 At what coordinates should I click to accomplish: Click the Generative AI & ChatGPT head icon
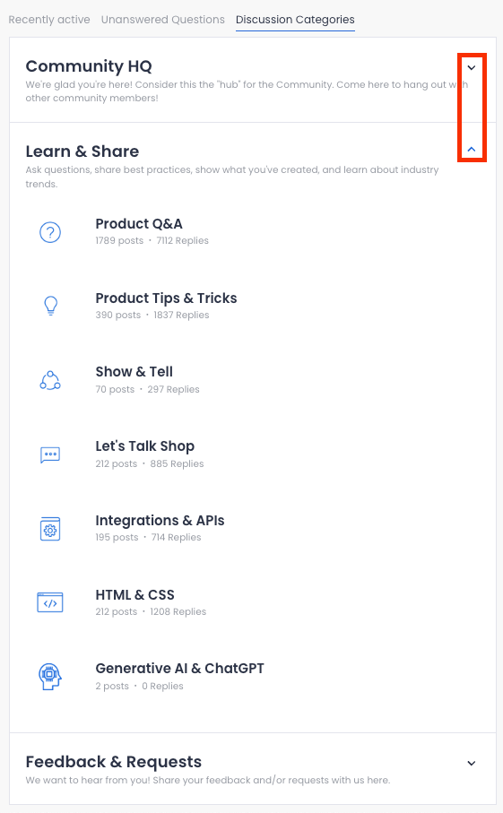coord(50,677)
